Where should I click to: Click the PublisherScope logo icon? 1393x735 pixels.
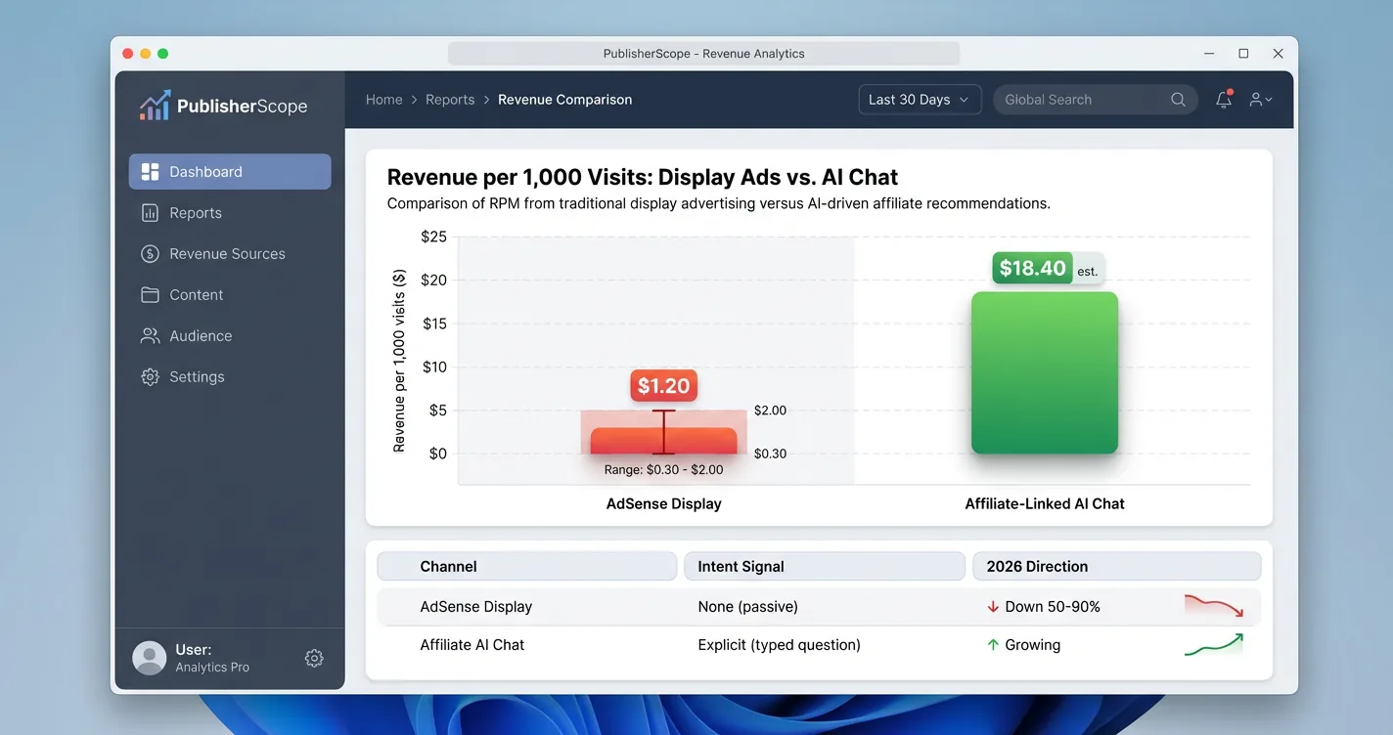pyautogui.click(x=156, y=104)
